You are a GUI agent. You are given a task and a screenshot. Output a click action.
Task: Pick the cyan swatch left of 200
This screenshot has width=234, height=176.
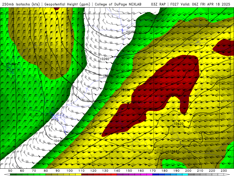click(x=185, y=175)
